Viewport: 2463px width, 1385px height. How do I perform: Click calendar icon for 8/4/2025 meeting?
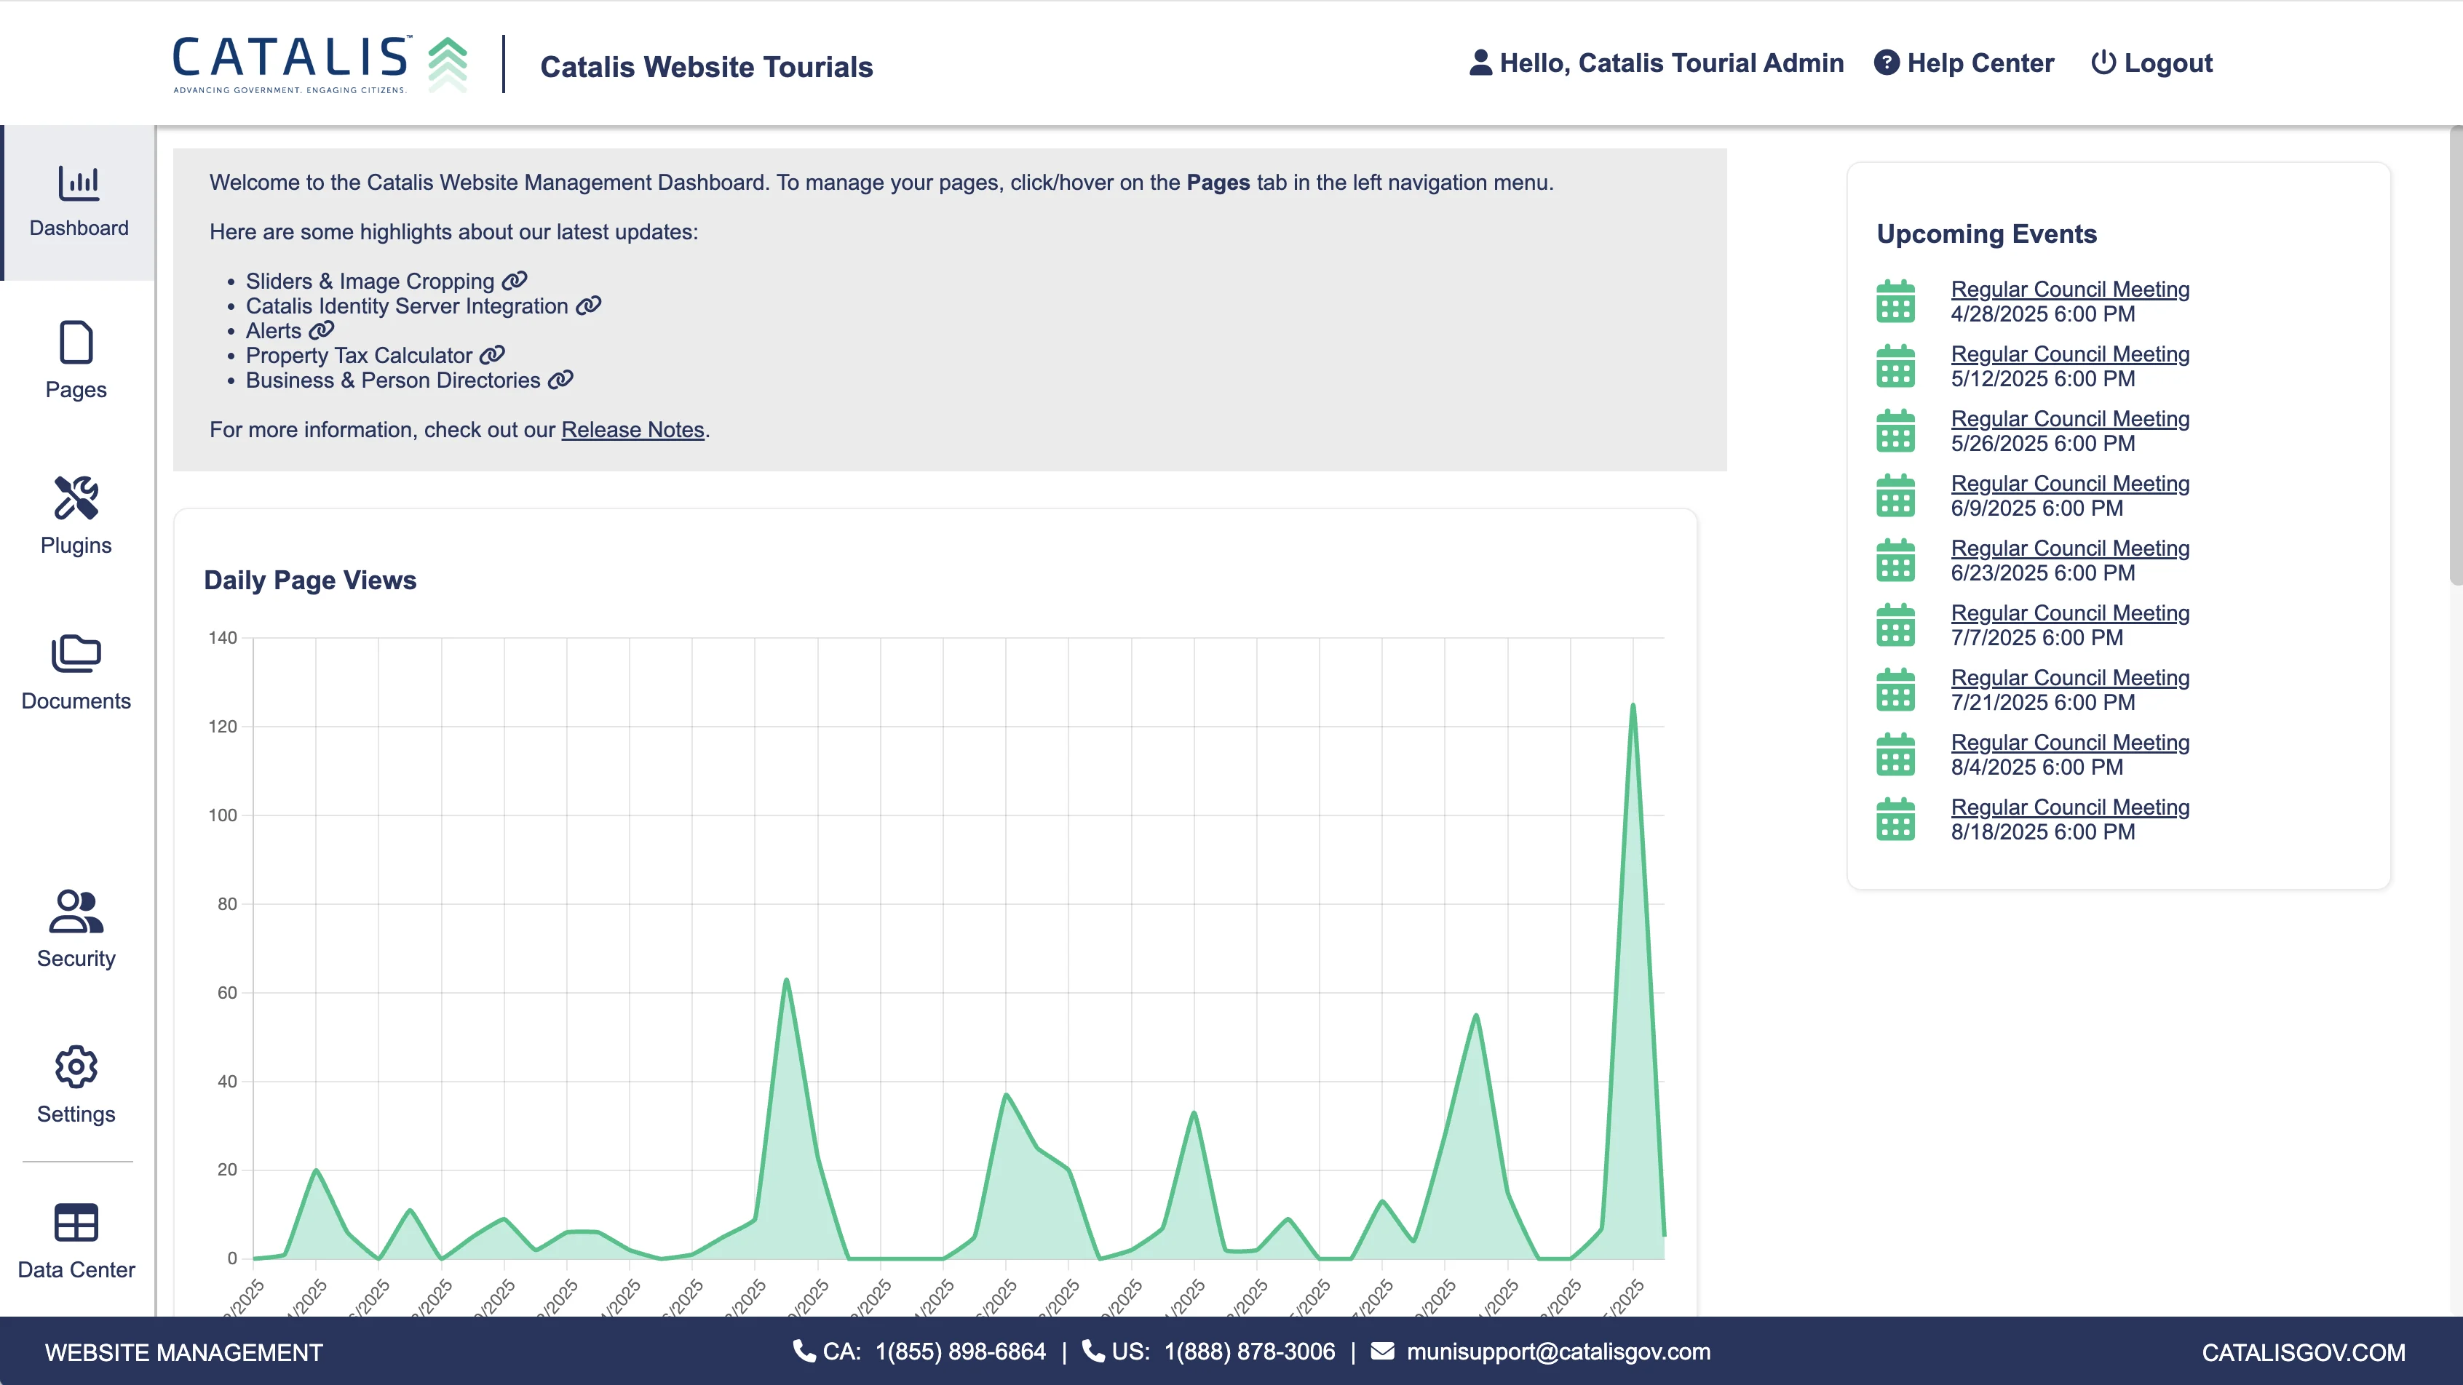click(x=1895, y=754)
